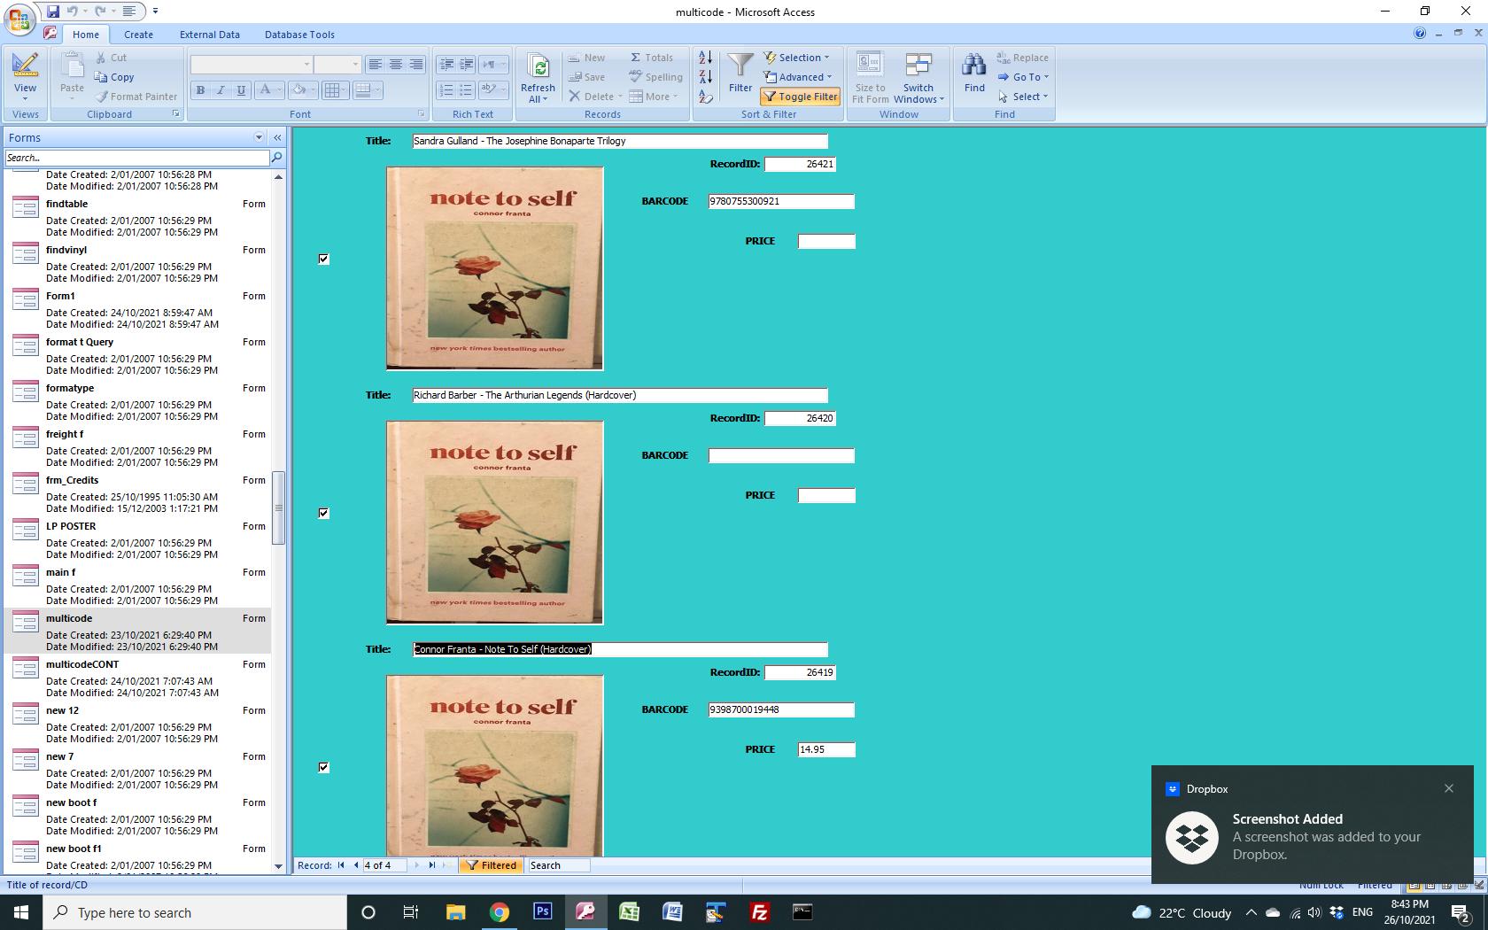Image resolution: width=1488 pixels, height=930 pixels.
Task: Click the Copy command icon
Action: tap(100, 77)
